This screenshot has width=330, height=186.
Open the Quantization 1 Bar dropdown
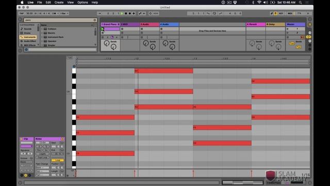64,13
